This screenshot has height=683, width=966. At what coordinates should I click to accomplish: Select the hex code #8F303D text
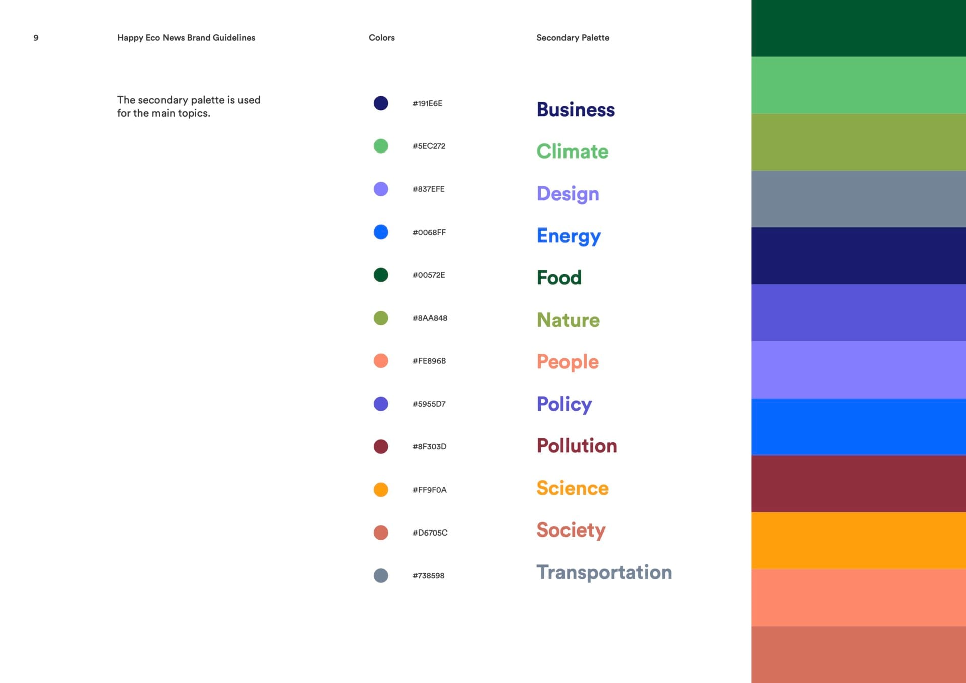pyautogui.click(x=429, y=446)
